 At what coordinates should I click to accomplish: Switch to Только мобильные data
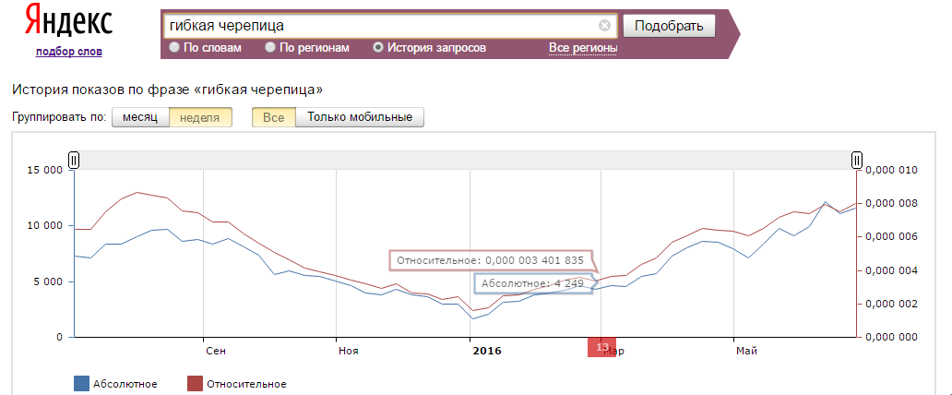pos(360,117)
